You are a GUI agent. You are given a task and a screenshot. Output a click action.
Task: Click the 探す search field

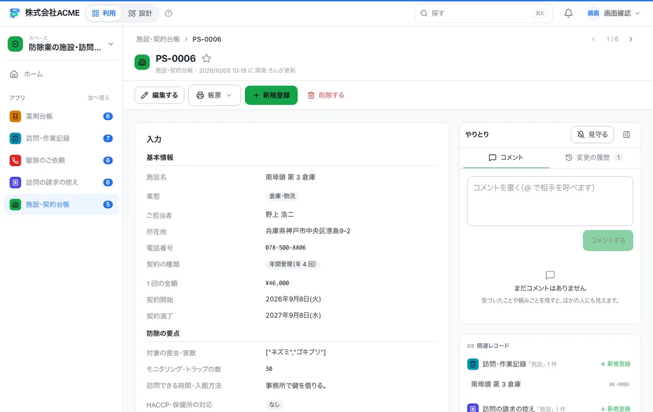pos(484,13)
